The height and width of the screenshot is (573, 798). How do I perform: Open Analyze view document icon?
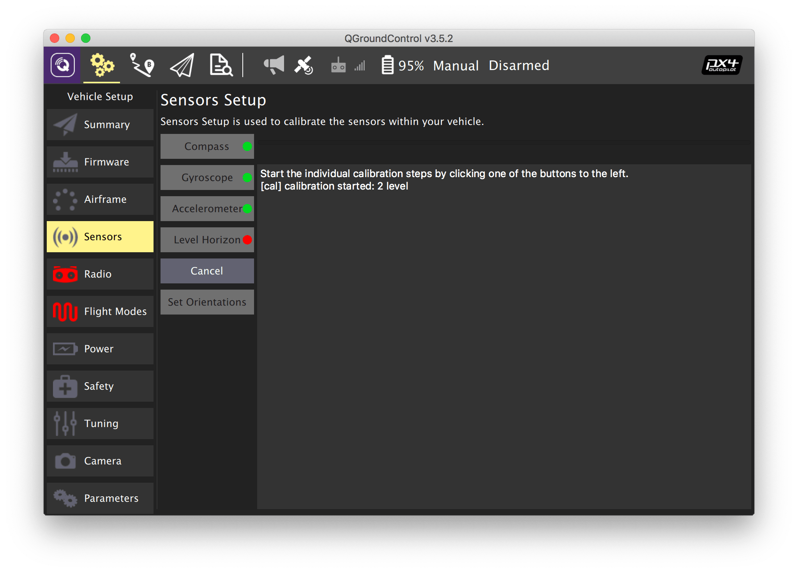tap(221, 65)
